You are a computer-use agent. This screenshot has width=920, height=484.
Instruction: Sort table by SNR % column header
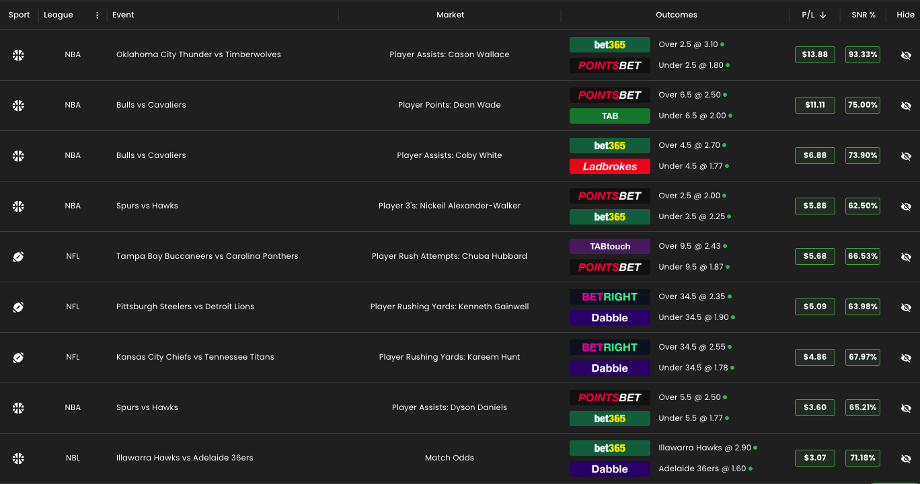[863, 15]
